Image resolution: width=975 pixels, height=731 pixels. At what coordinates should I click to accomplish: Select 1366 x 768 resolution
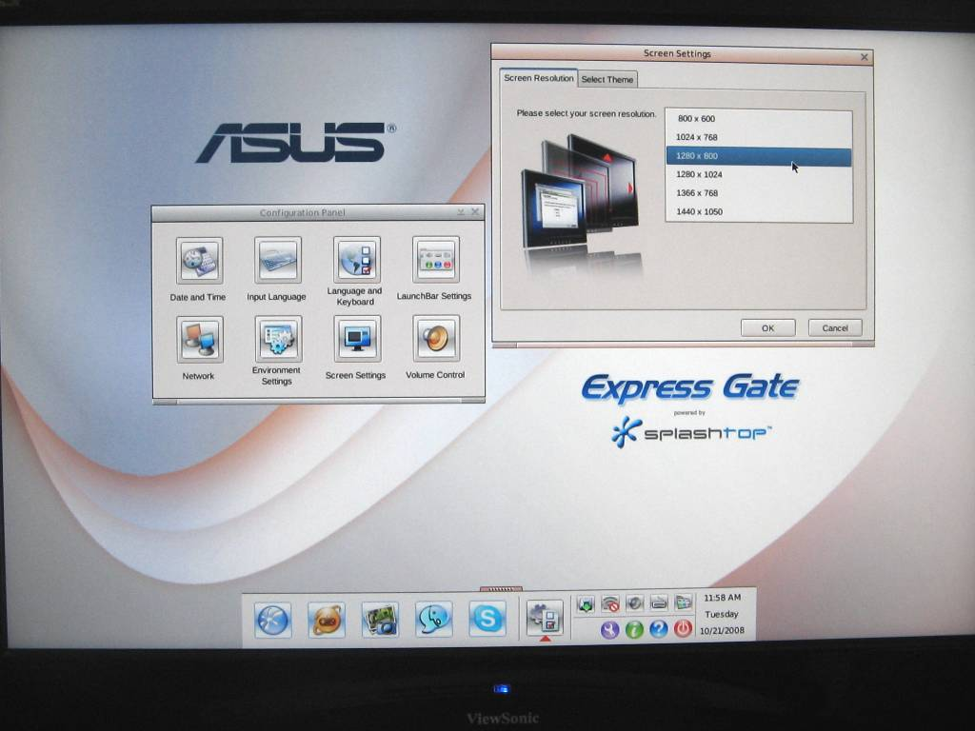click(x=759, y=193)
